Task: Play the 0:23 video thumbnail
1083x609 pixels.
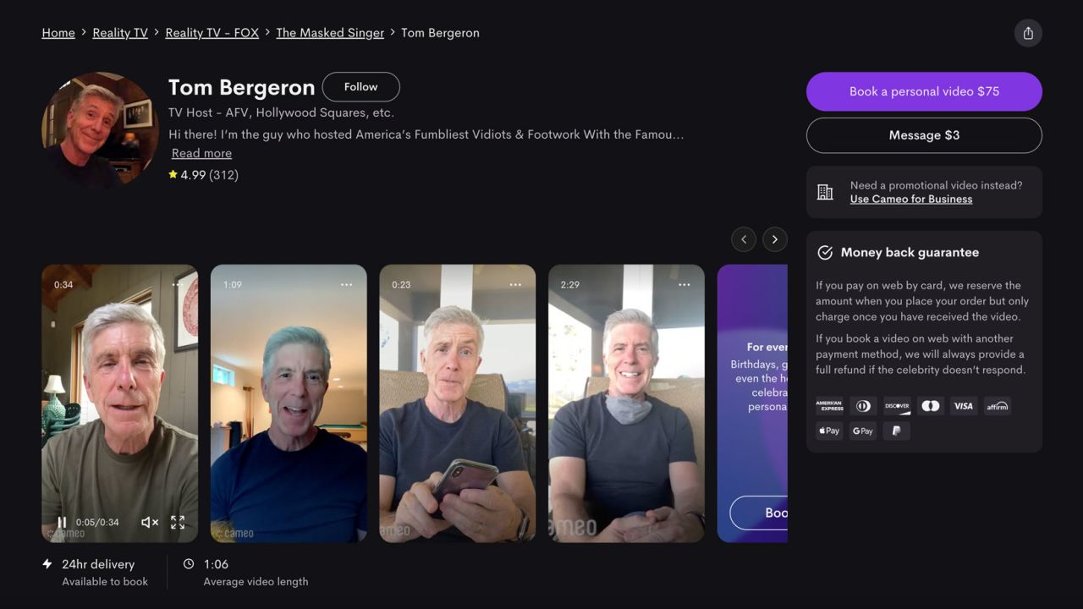Action: [x=458, y=403]
